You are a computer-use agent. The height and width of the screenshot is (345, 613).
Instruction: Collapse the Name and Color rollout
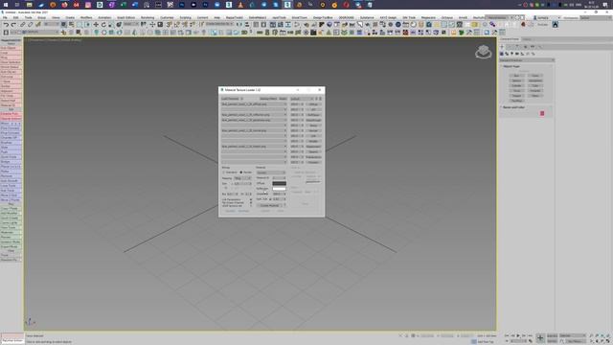pos(513,107)
